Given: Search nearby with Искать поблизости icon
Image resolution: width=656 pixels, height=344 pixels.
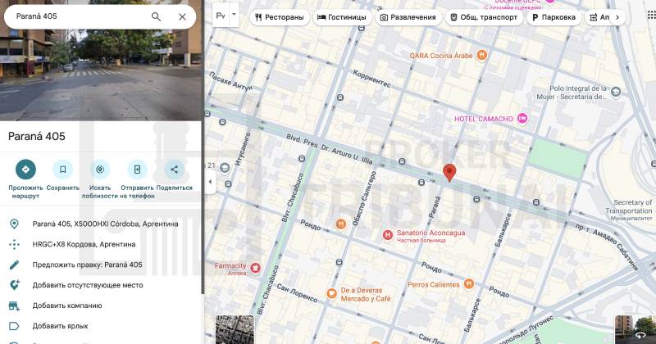Looking at the screenshot, I should [100, 170].
